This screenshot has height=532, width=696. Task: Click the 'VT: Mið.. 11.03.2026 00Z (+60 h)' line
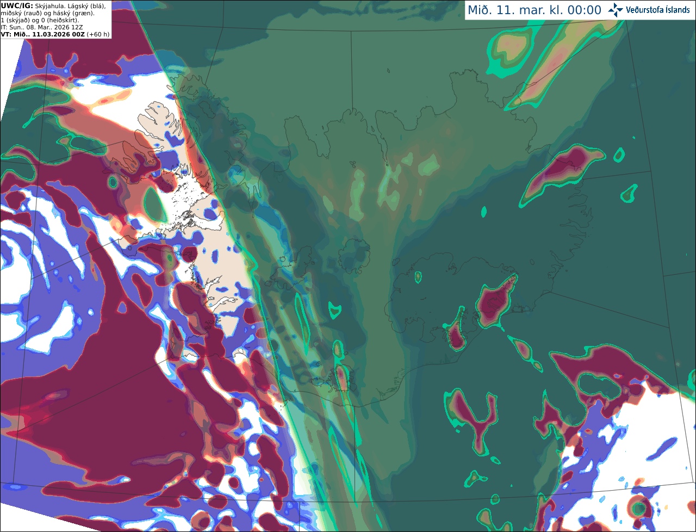point(55,34)
